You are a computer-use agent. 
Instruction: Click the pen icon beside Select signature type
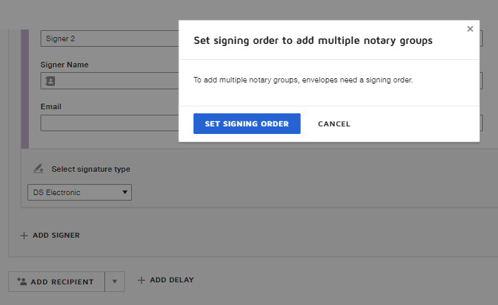click(38, 169)
